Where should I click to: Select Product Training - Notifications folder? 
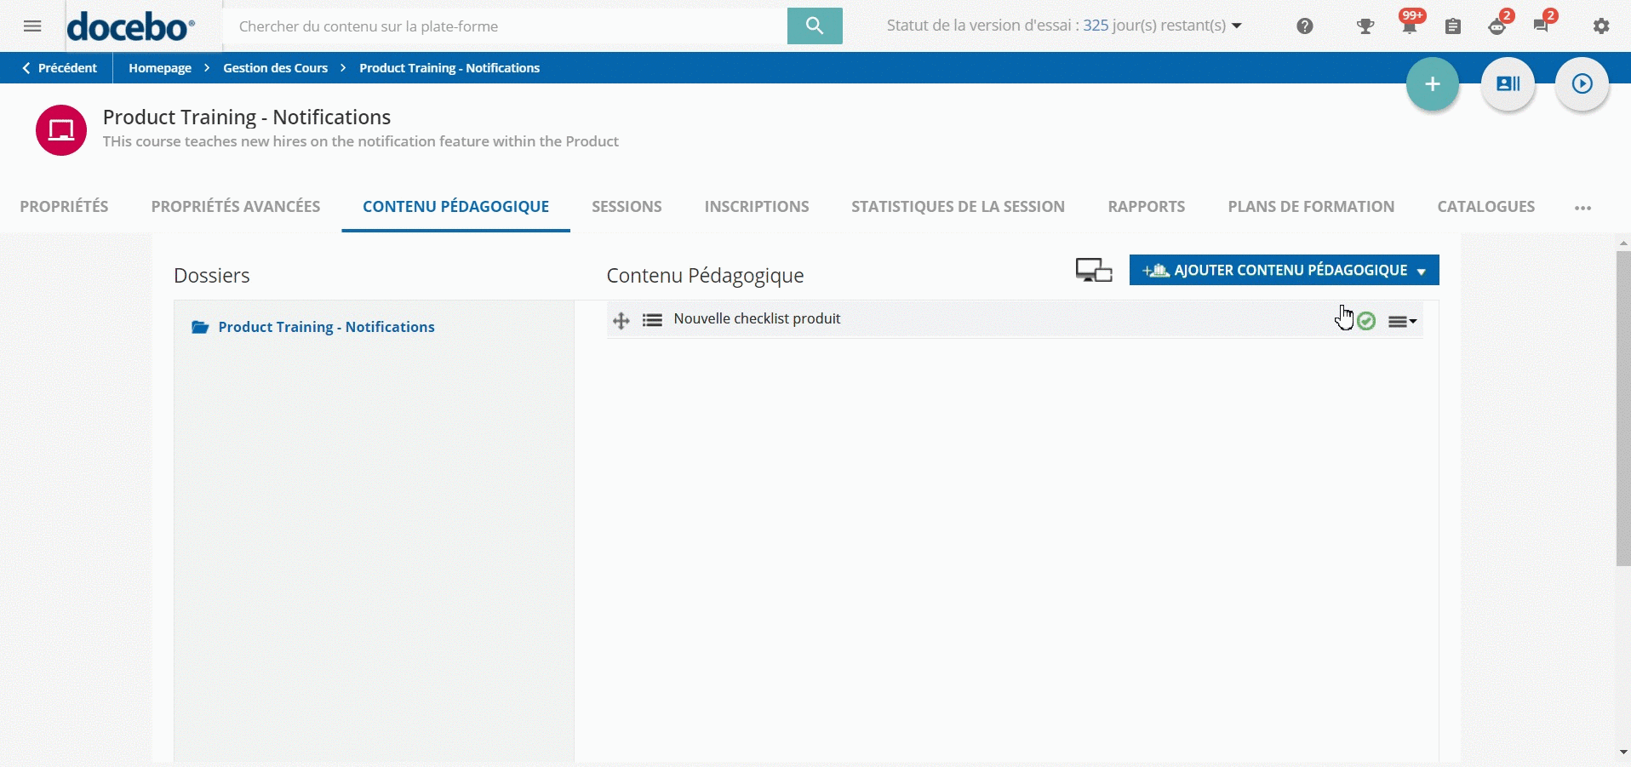pyautogui.click(x=326, y=327)
